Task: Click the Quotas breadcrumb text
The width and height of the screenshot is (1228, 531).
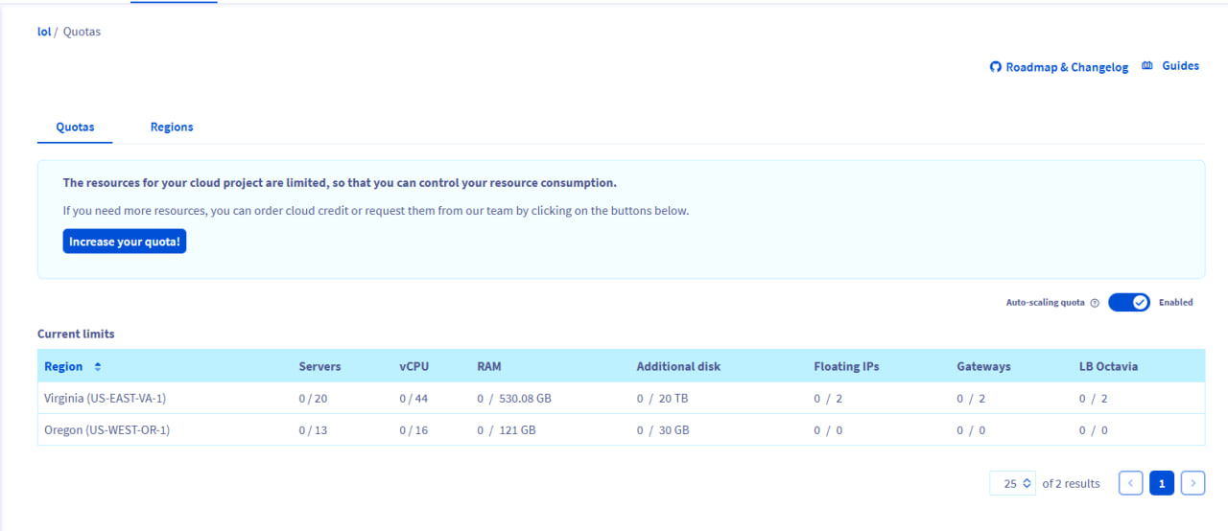Action: point(82,32)
